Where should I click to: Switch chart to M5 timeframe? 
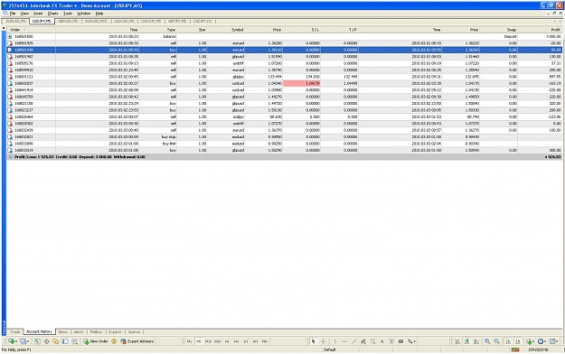point(199,341)
